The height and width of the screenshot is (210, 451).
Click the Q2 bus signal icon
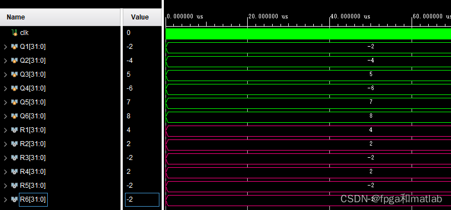[14, 61]
